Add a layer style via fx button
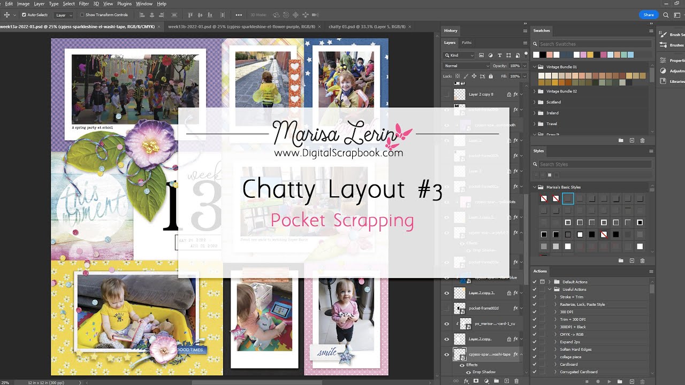The width and height of the screenshot is (685, 385). [466, 381]
